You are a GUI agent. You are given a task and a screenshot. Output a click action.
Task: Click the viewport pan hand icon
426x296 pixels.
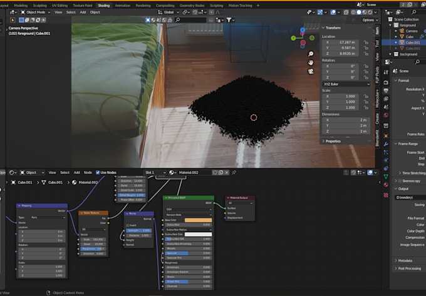pos(311,63)
